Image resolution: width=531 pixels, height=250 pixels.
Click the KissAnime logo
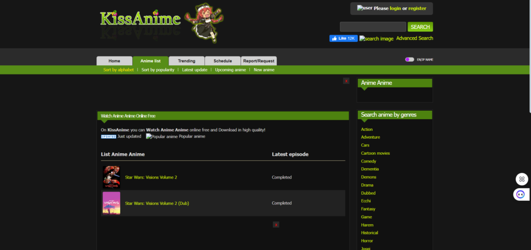click(140, 19)
